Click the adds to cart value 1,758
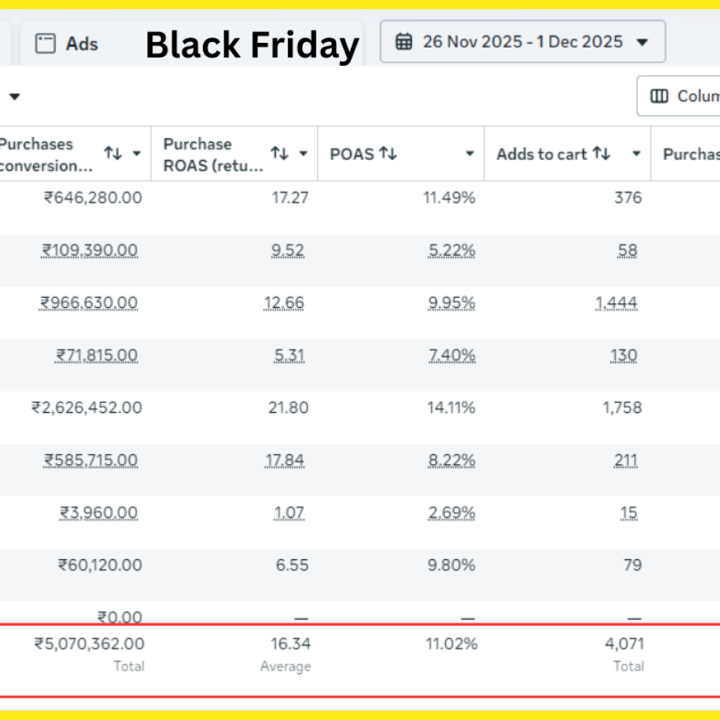 (x=622, y=407)
